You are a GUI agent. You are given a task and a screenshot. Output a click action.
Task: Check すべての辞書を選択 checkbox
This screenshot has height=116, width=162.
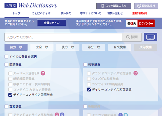pos(7,57)
